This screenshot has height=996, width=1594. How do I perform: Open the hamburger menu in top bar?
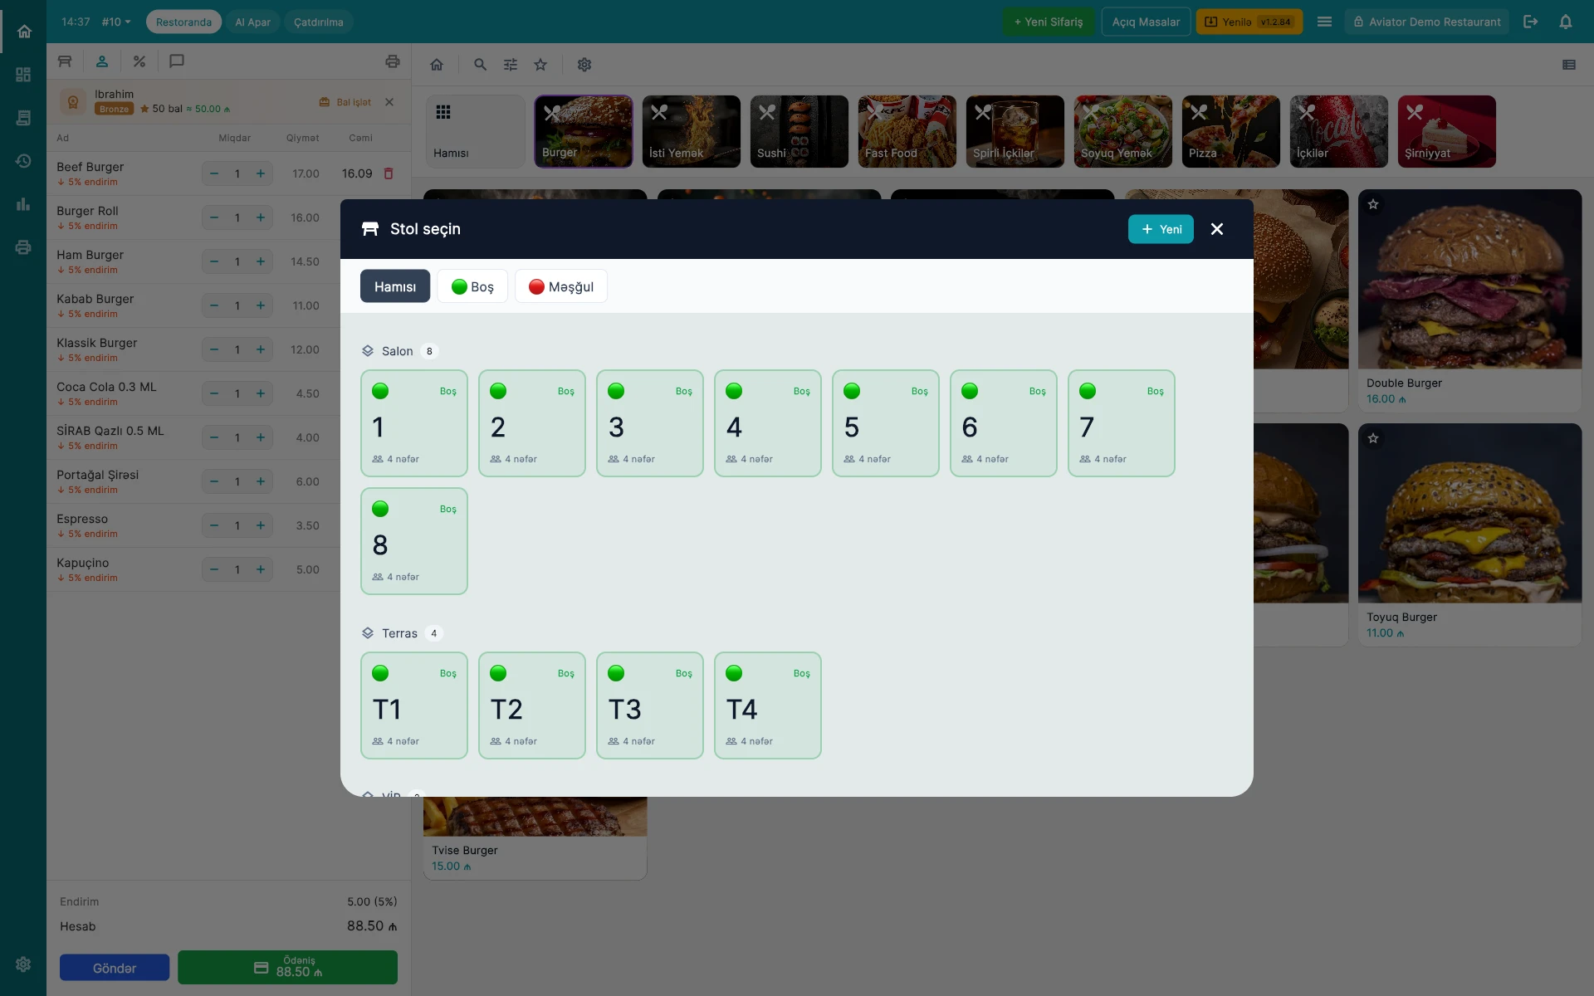click(1325, 22)
